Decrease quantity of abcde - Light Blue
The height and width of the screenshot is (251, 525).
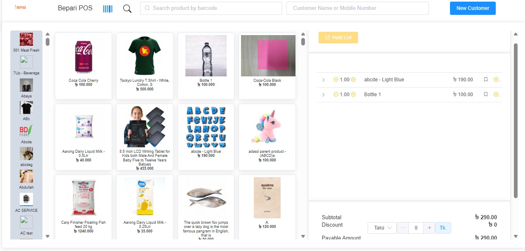336,80
